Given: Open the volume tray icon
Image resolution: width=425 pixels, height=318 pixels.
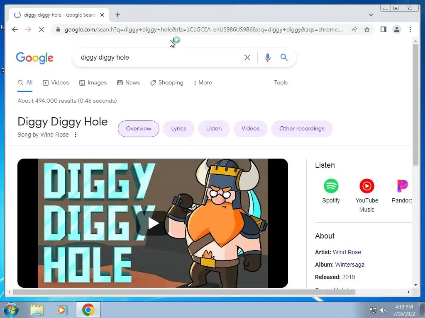Looking at the screenshot, I should coord(383,310).
